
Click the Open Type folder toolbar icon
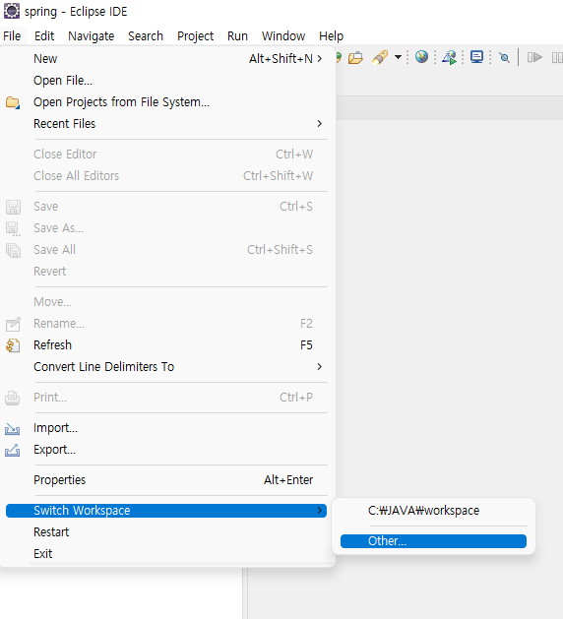[x=355, y=58]
